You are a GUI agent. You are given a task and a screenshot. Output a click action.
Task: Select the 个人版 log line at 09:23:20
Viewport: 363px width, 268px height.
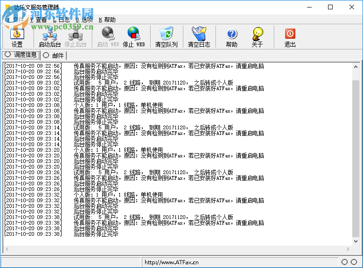point(84,150)
